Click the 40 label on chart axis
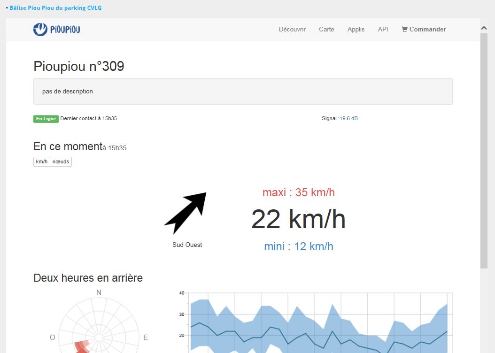Screen dimensions: 495x353 (182, 293)
